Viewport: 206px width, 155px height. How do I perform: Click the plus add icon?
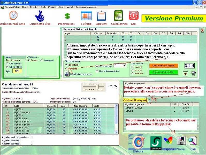coord(185,74)
